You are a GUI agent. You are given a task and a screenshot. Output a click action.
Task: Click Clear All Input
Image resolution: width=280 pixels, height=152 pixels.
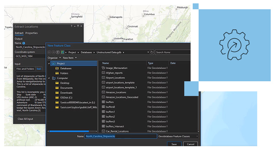coord(25,119)
